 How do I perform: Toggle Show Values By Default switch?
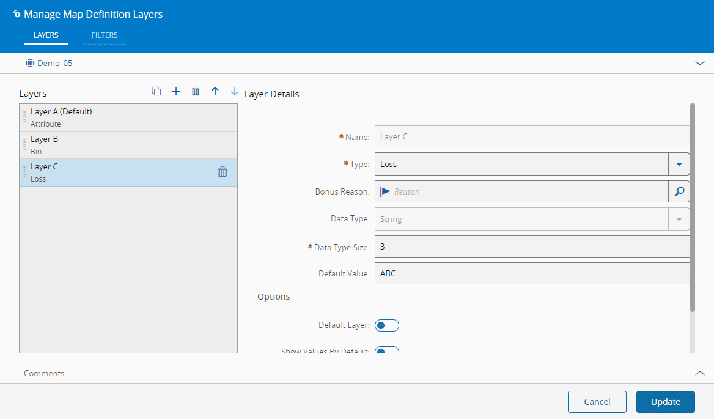(x=386, y=350)
